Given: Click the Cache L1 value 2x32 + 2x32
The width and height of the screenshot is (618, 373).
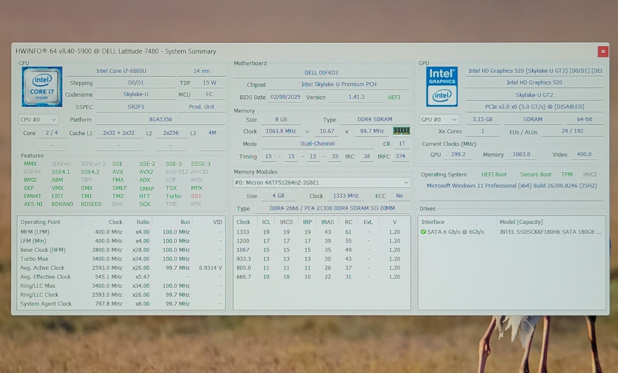Looking at the screenshot, I should coord(119,133).
